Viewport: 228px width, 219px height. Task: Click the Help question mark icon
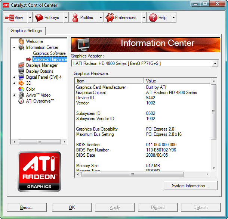(x=153, y=18)
